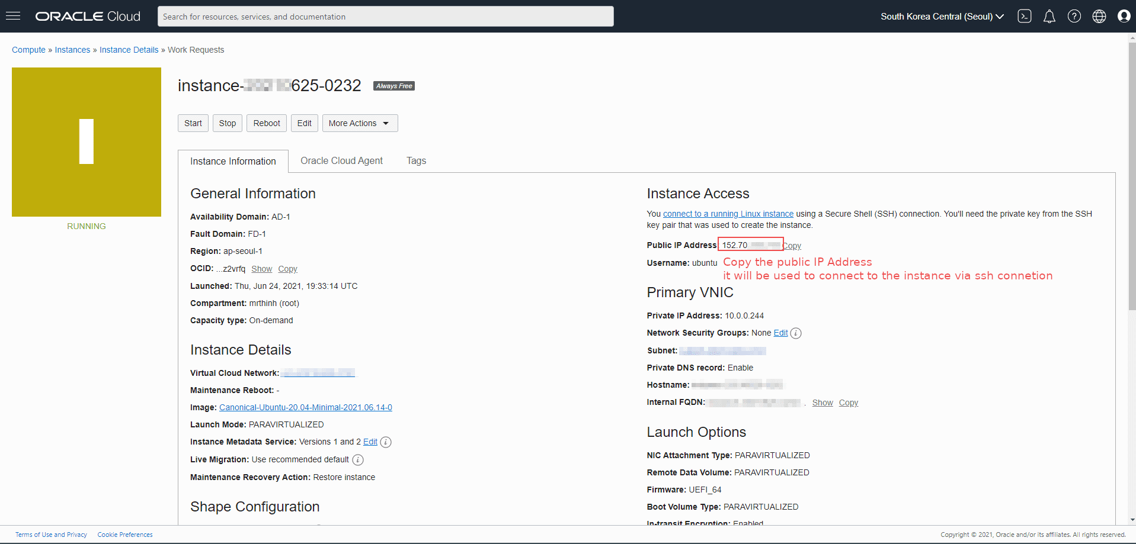Click the Start instance button
Image resolution: width=1136 pixels, height=544 pixels.
[193, 123]
